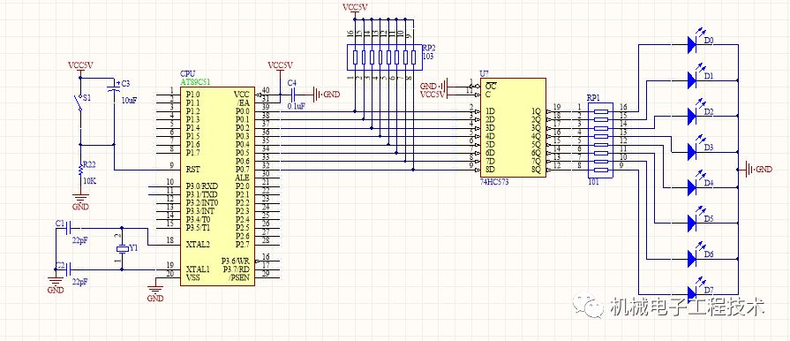Viewport: 790px width, 341px height.
Task: Click the AT89C51 part name label
Action: 195,82
